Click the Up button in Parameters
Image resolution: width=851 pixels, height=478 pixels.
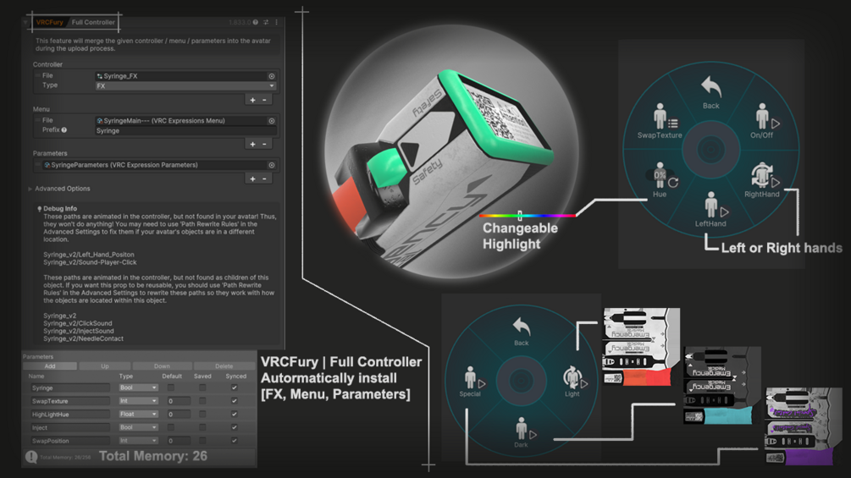pyautogui.click(x=105, y=365)
